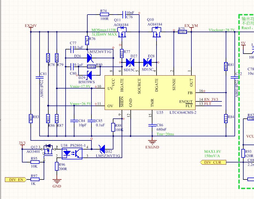Select resistor R93 symbol (620R)
The image size is (254, 199).
tap(243, 153)
